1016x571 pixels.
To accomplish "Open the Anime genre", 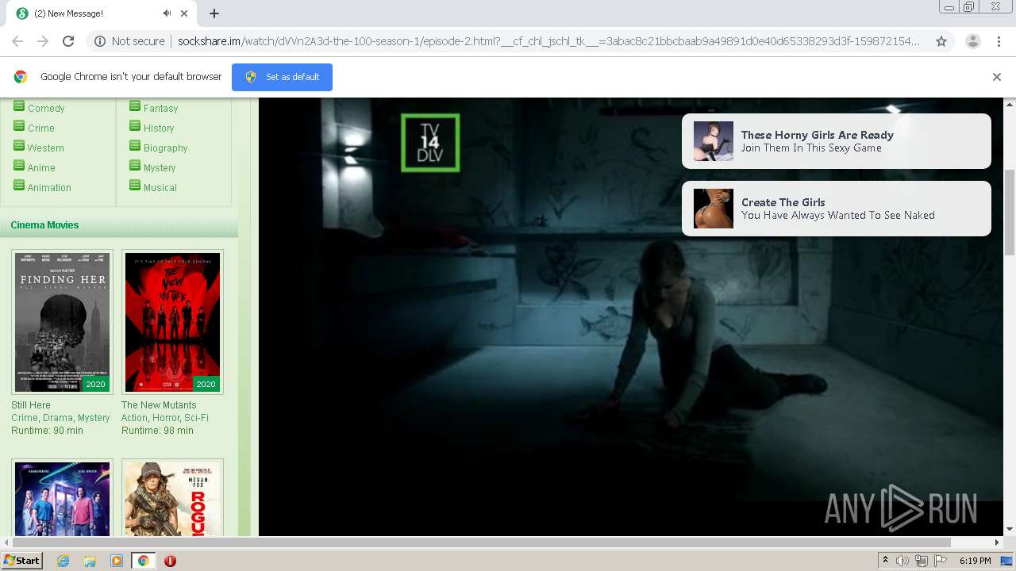I will [x=41, y=168].
